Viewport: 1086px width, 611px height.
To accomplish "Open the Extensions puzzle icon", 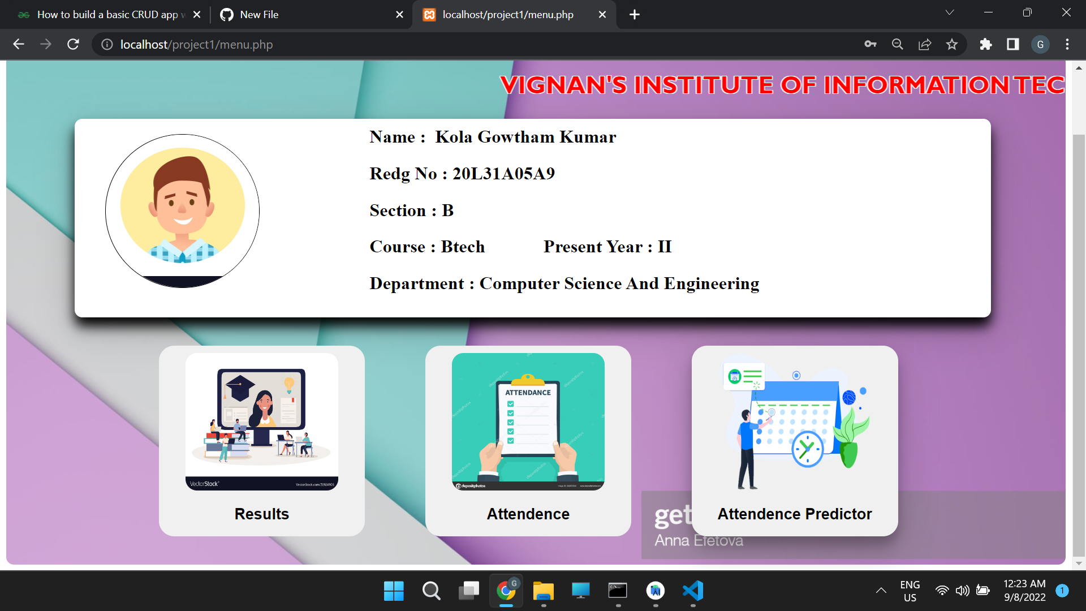I will [986, 44].
